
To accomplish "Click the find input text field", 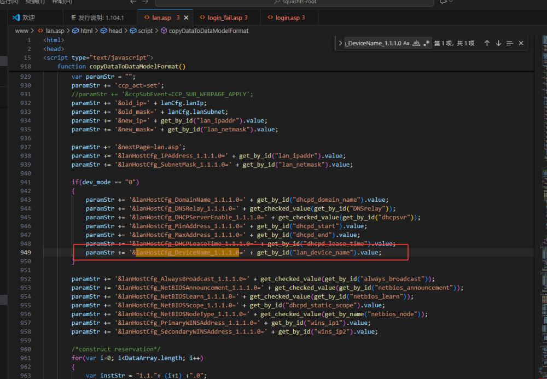I will tap(374, 43).
